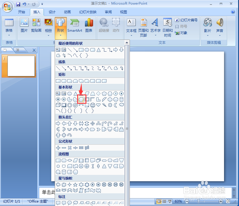
Task: Select the multiply sign equation shape
Action: click(x=70, y=148)
